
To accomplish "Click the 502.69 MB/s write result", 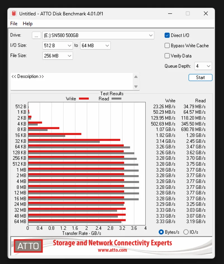I will (163, 124).
